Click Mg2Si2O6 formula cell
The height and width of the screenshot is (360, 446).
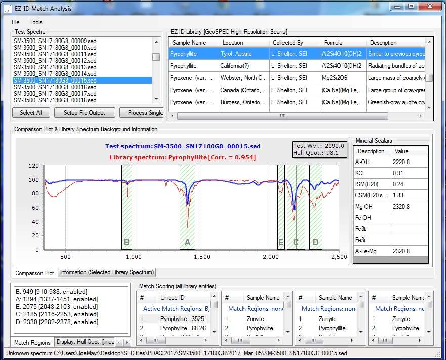coord(343,78)
